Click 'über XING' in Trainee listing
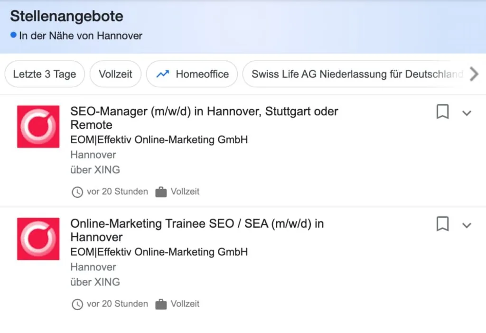Viewport: 486px width, 333px height. tap(95, 282)
